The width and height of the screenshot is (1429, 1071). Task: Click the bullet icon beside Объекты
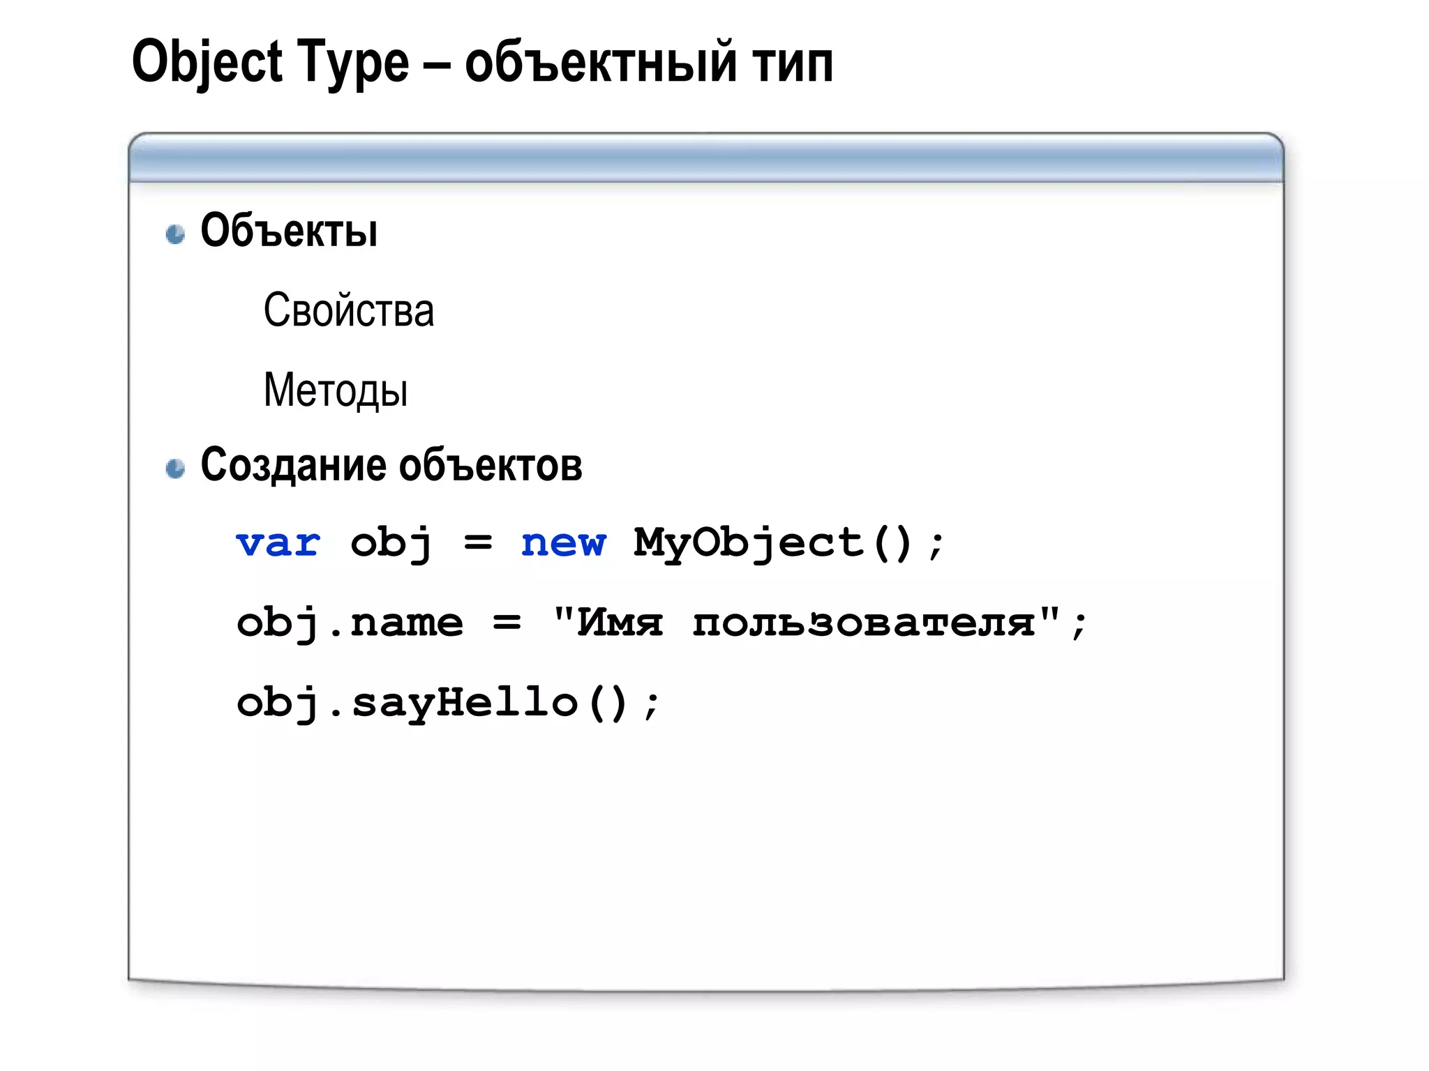pyautogui.click(x=175, y=234)
